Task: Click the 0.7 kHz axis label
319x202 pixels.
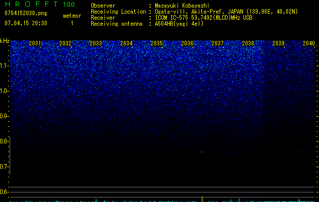Action: coord(4,167)
